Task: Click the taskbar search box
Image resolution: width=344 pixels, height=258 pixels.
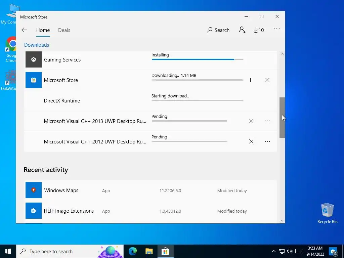Action: [x=70, y=251]
